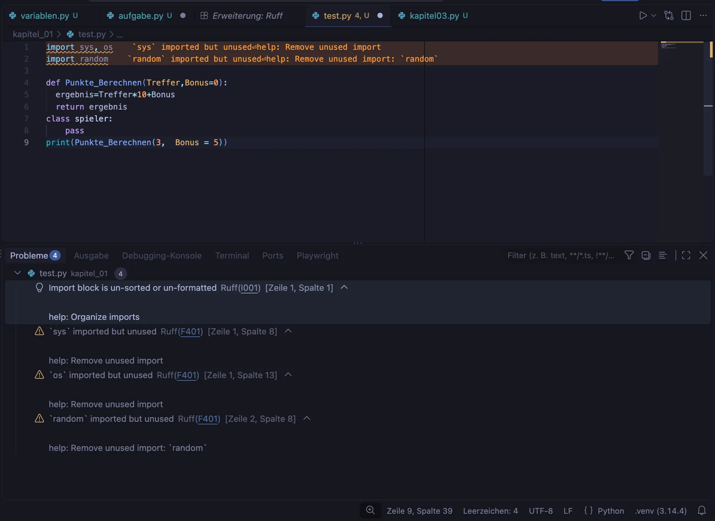This screenshot has height=521, width=715.
Task: Open F401 link in `random` warning
Action: 208,419
